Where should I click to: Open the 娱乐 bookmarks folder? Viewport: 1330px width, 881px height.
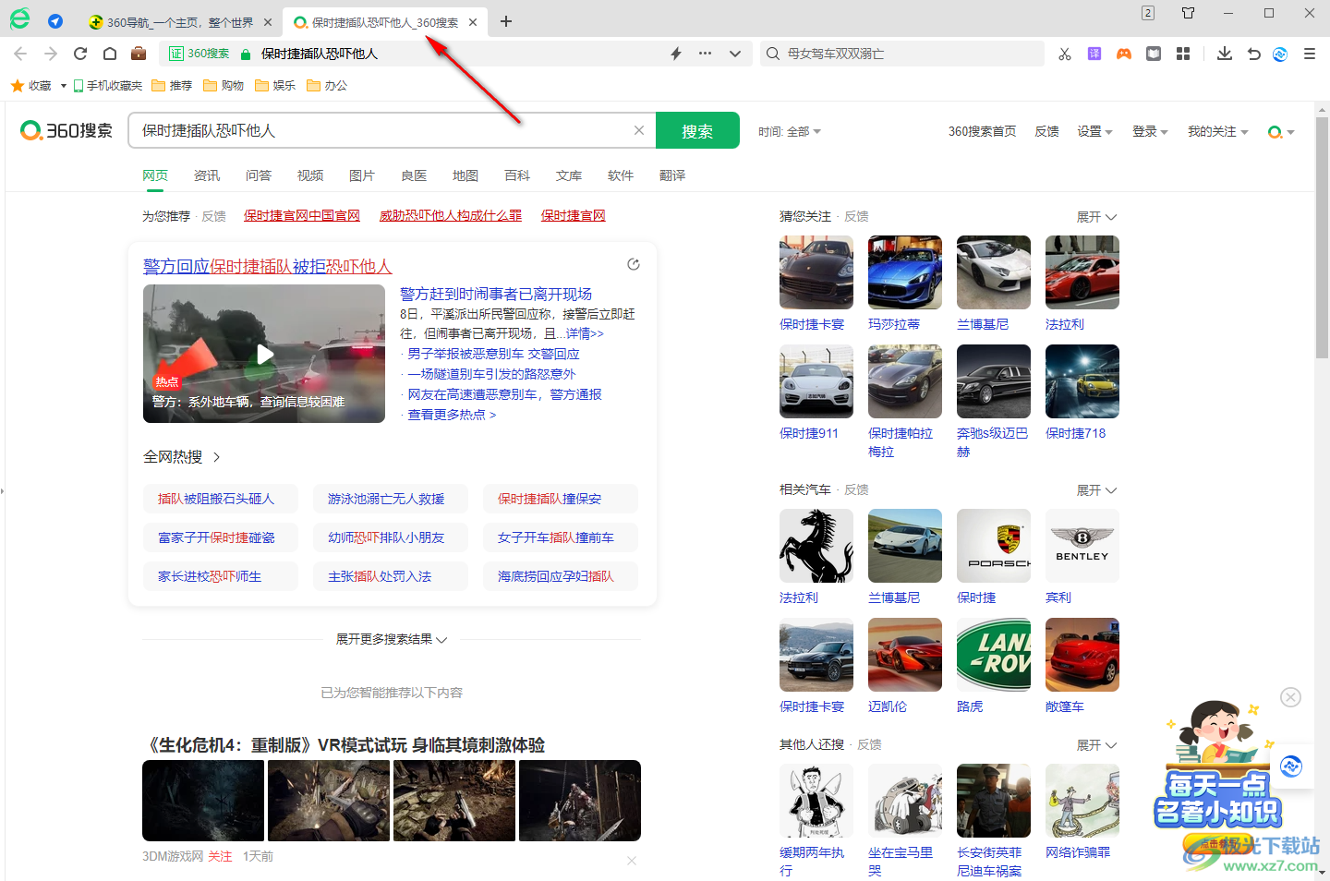[x=275, y=85]
